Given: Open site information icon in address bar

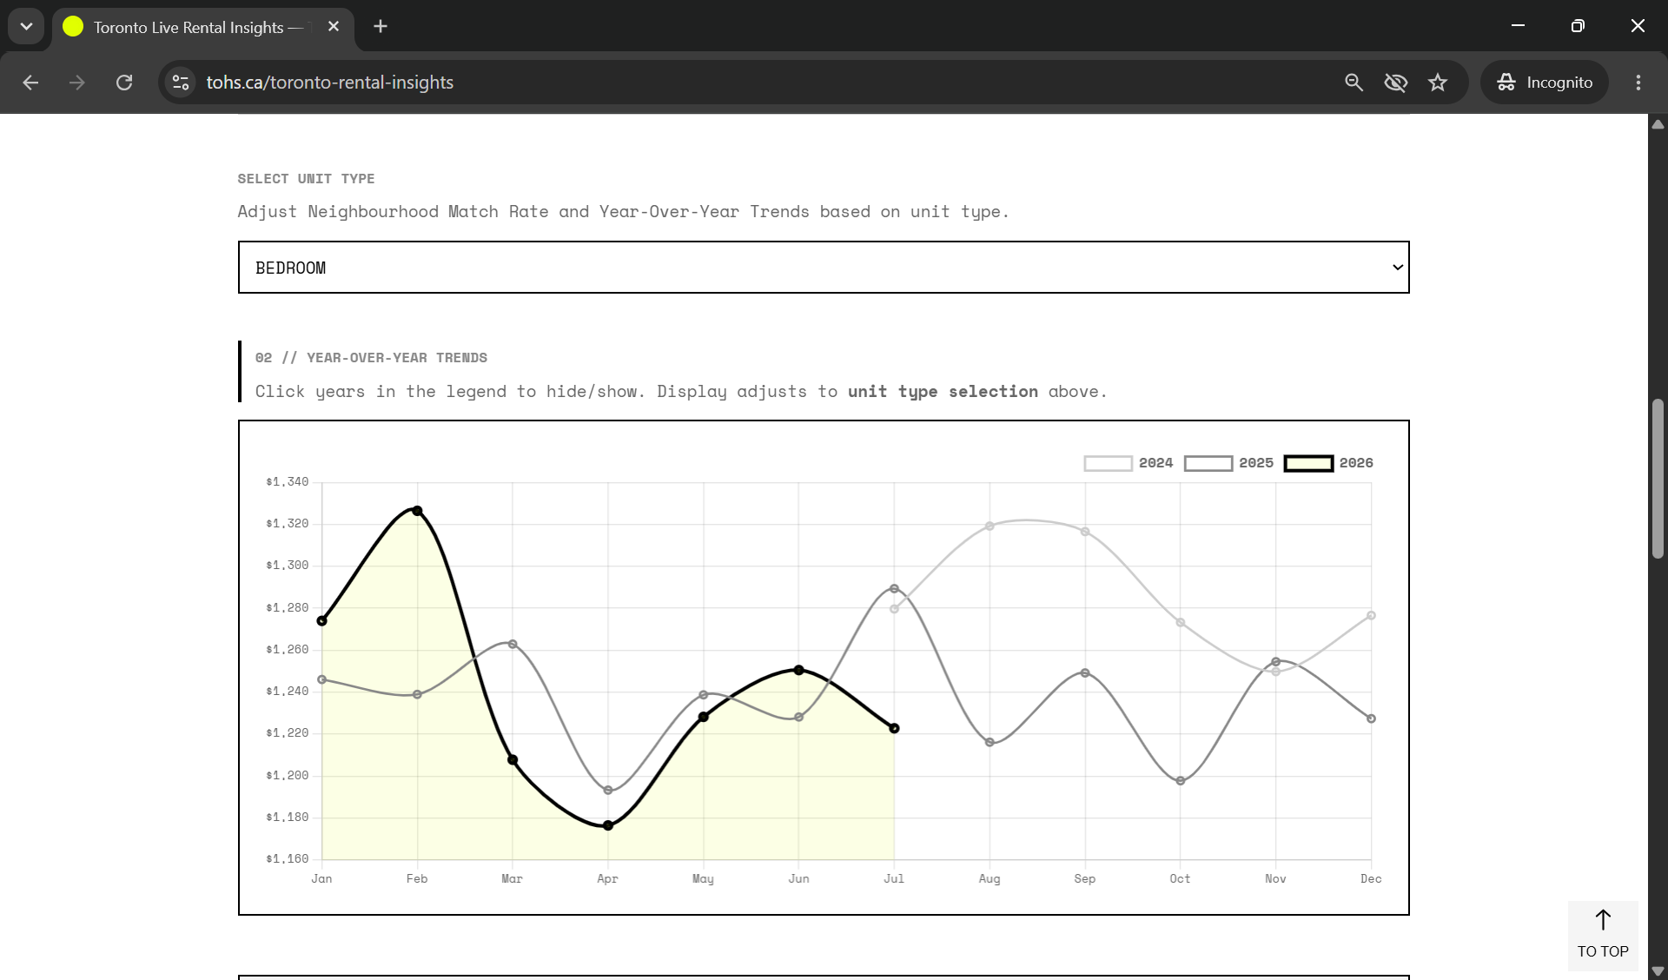Looking at the screenshot, I should pyautogui.click(x=181, y=83).
